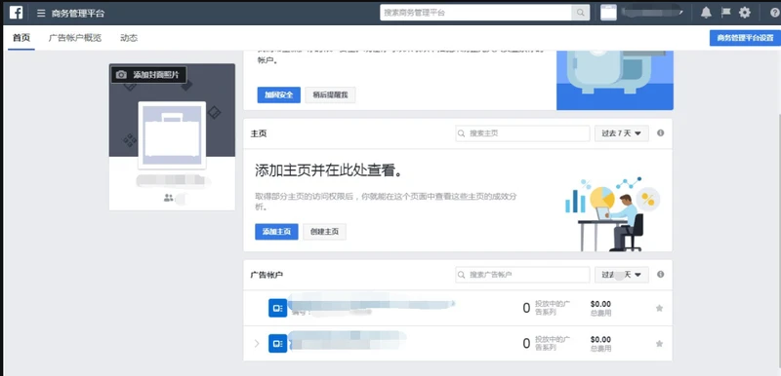Click the 商务管理平台设置 button

click(745, 38)
